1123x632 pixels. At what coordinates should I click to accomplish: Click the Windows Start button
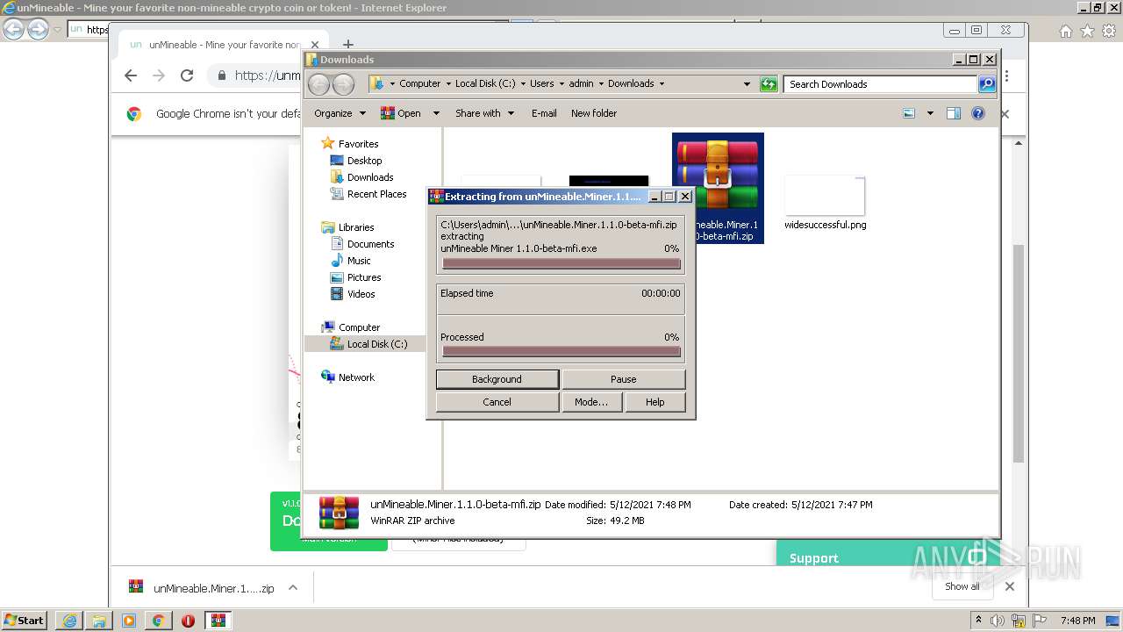click(25, 620)
